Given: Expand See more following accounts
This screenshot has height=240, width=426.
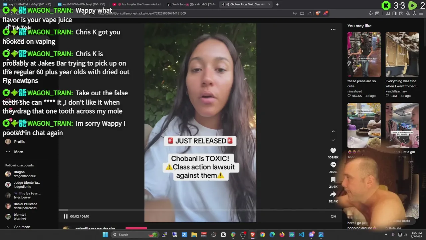Looking at the screenshot, I should tap(22, 227).
